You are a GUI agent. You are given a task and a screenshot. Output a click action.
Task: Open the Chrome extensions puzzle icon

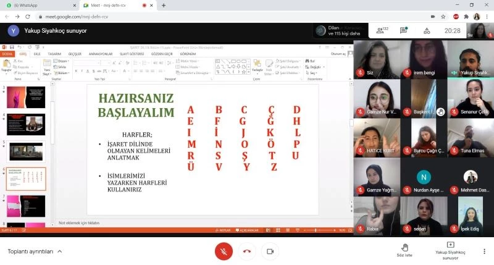coord(466,17)
